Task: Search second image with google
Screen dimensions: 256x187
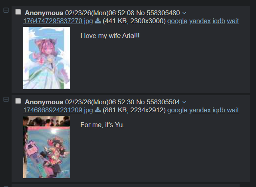Action: [177, 110]
